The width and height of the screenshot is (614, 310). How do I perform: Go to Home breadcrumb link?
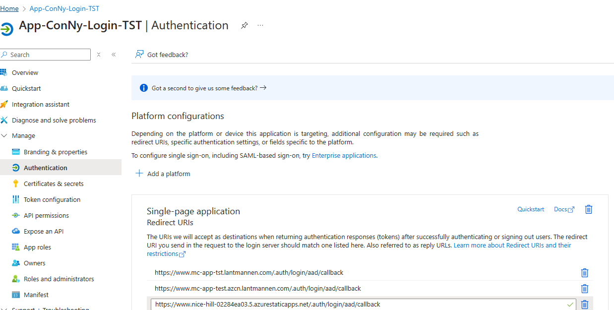[9, 8]
